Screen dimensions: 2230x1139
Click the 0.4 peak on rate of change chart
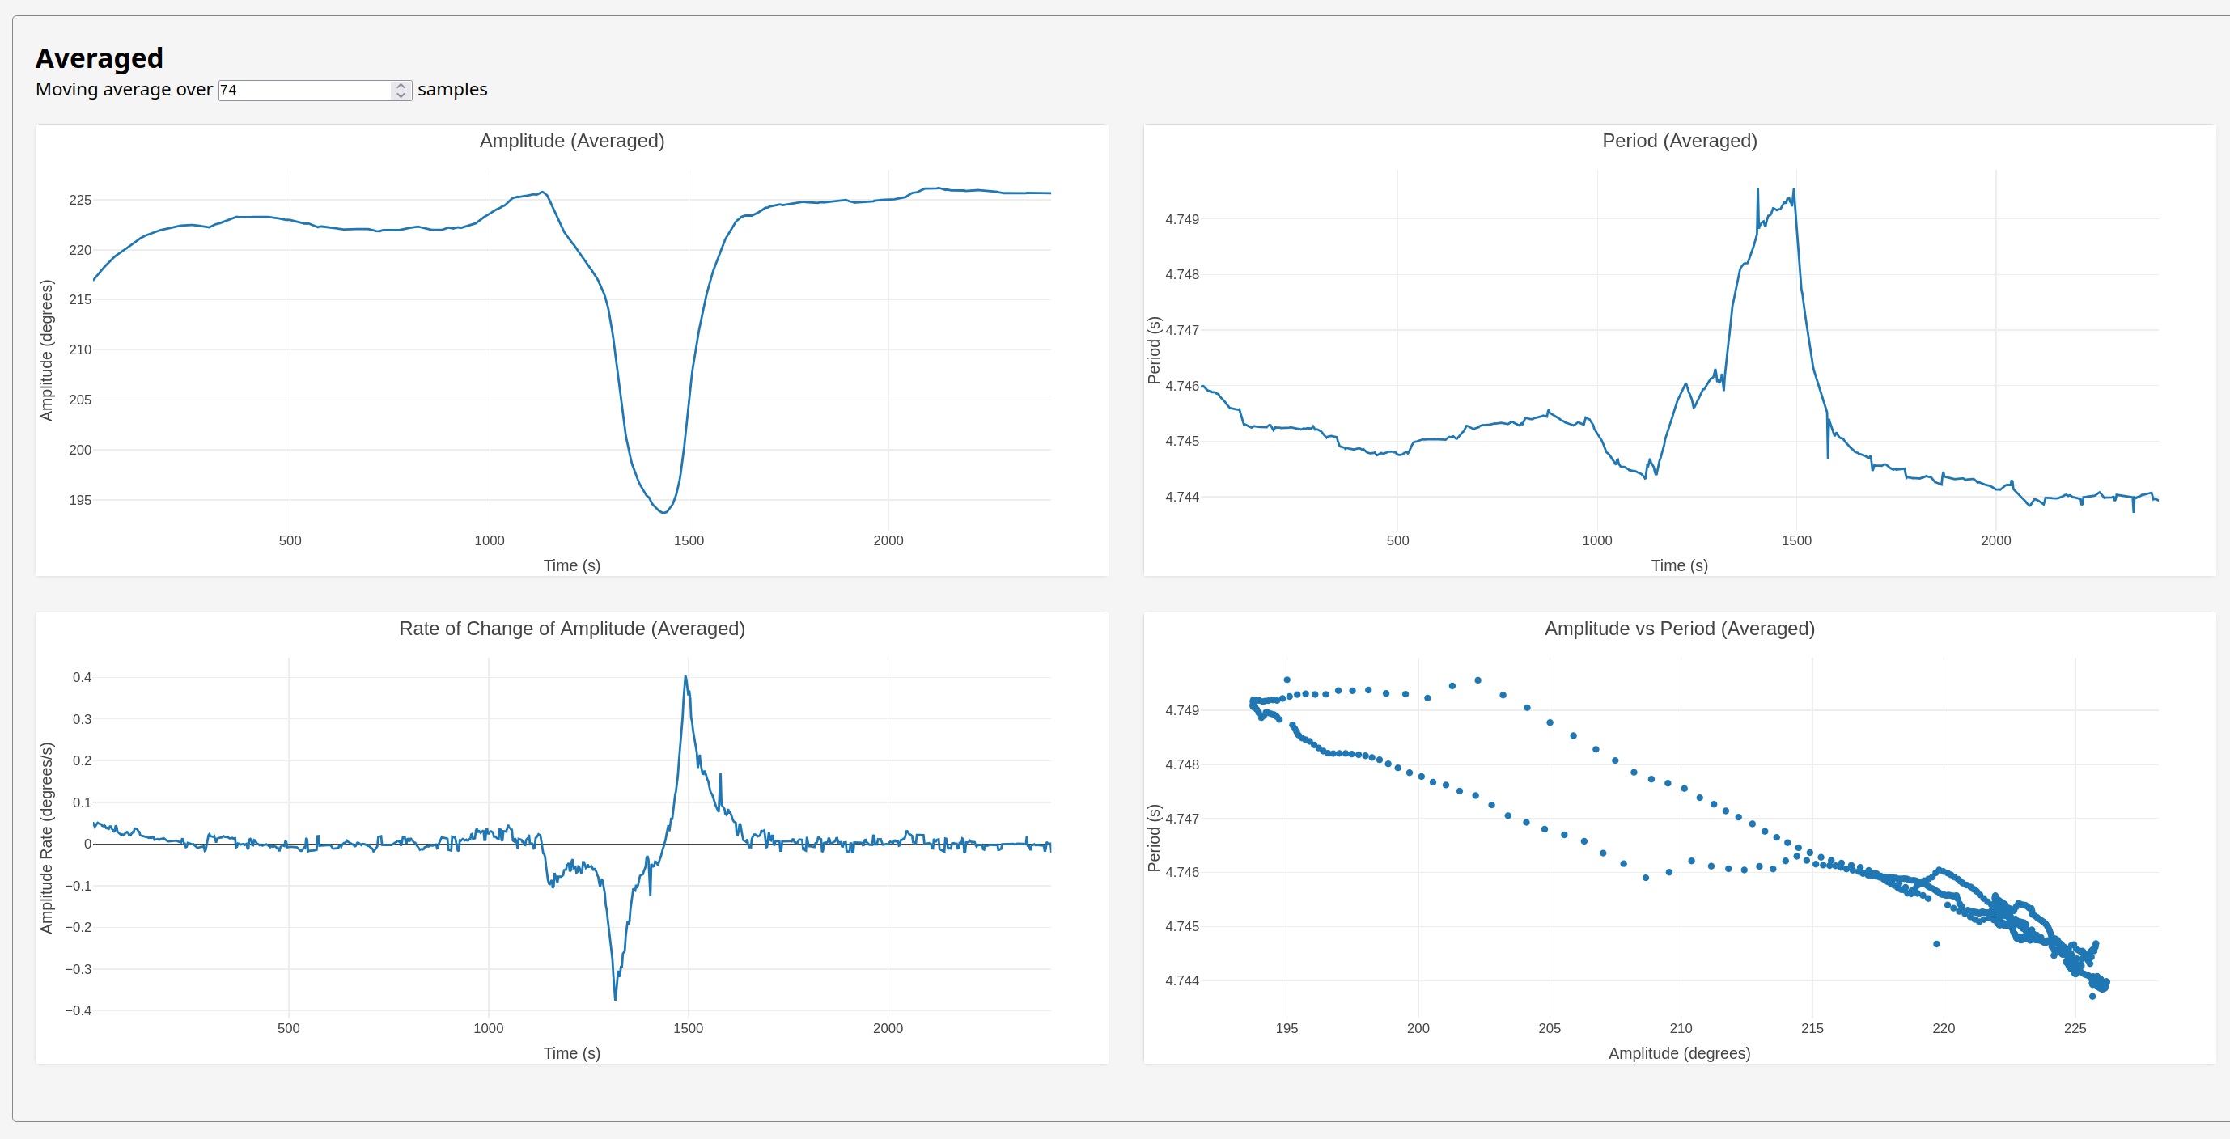[685, 678]
